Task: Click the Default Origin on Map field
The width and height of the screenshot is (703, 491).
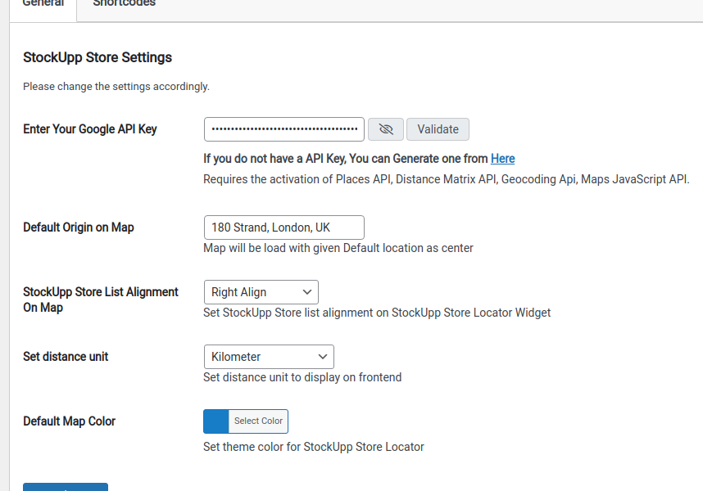Action: click(283, 227)
